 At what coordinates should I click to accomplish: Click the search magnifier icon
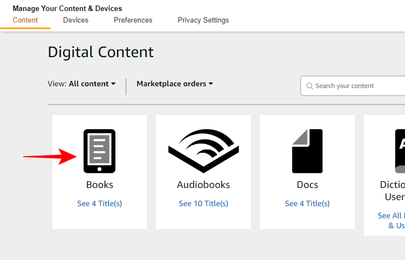309,86
